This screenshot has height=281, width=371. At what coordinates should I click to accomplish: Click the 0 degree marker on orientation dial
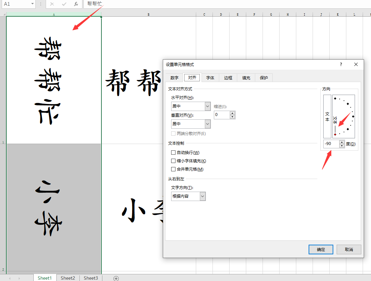click(353, 117)
